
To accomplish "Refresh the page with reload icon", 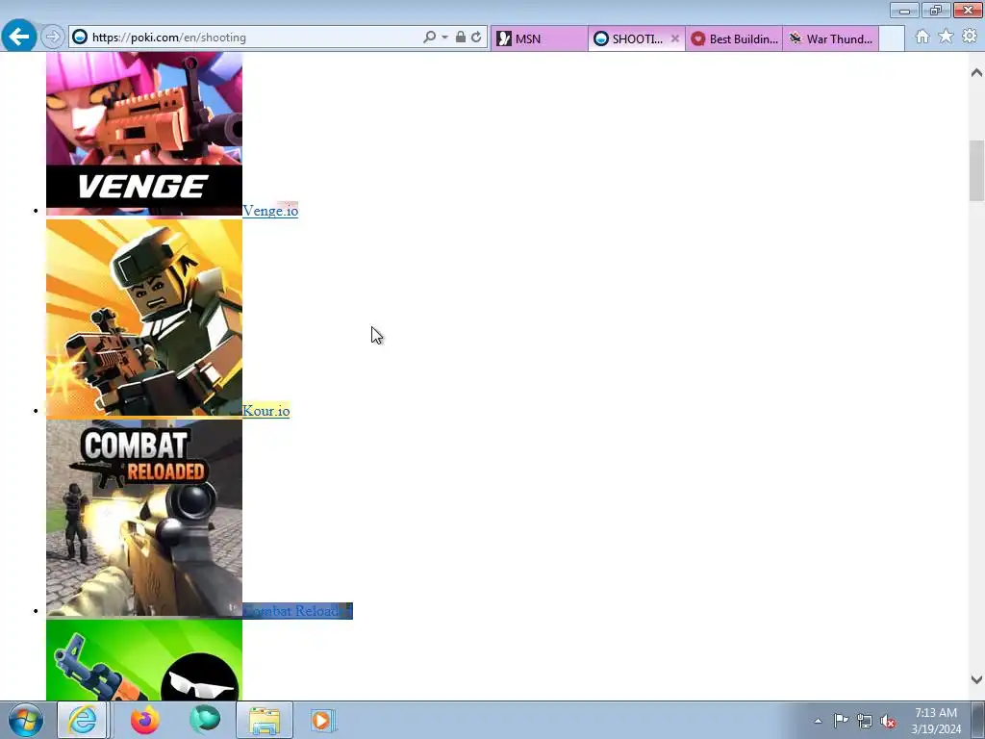I will point(476,38).
